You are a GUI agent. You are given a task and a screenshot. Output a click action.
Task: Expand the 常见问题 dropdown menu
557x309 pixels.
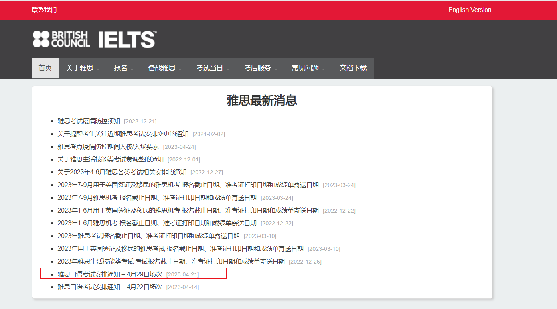[308, 68]
